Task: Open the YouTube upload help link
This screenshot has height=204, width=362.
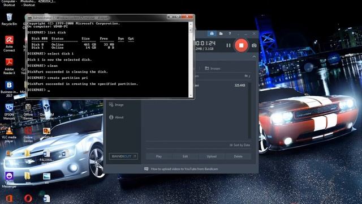Action: pyautogui.click(x=184, y=169)
